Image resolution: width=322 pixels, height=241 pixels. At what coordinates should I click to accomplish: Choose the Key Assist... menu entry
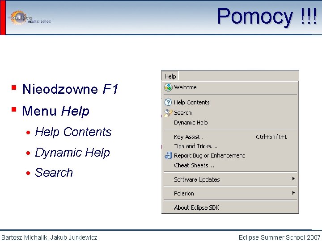[230, 137]
